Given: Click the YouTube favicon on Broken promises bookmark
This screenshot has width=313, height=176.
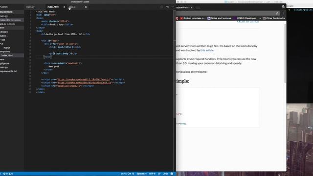Looking at the screenshot, I should (x=181, y=18).
